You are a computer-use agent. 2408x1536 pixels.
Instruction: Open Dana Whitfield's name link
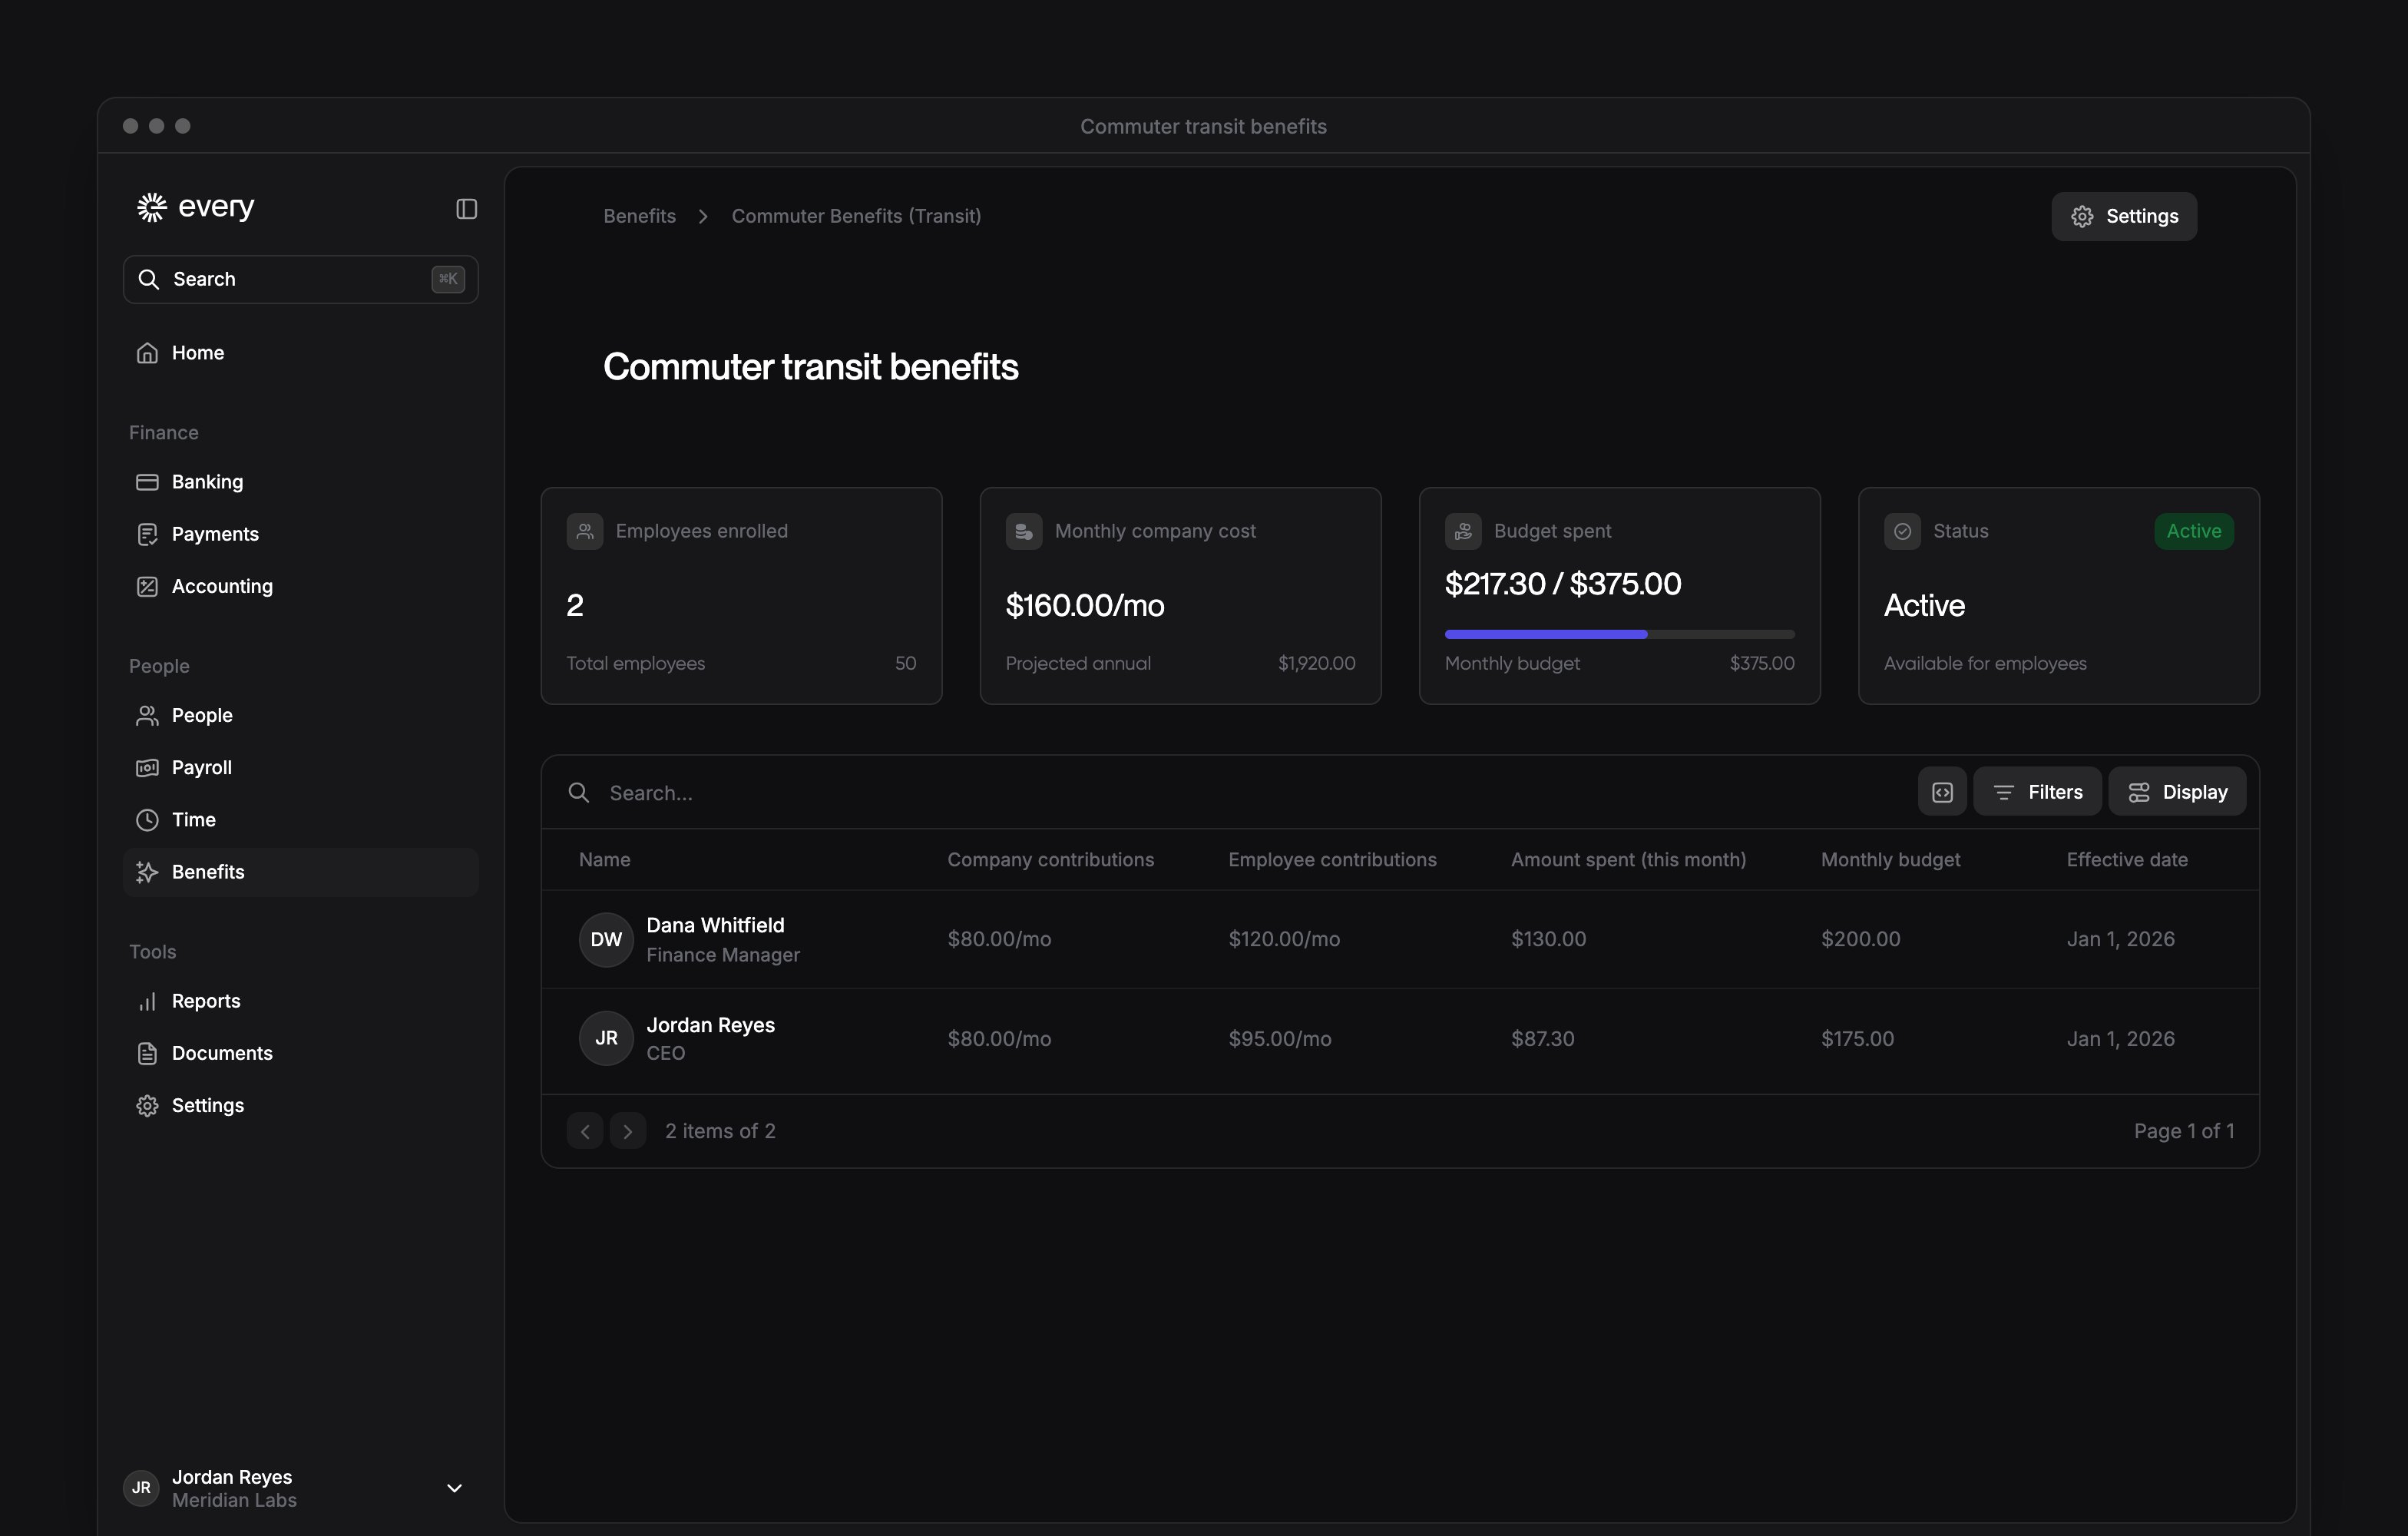click(x=715, y=926)
